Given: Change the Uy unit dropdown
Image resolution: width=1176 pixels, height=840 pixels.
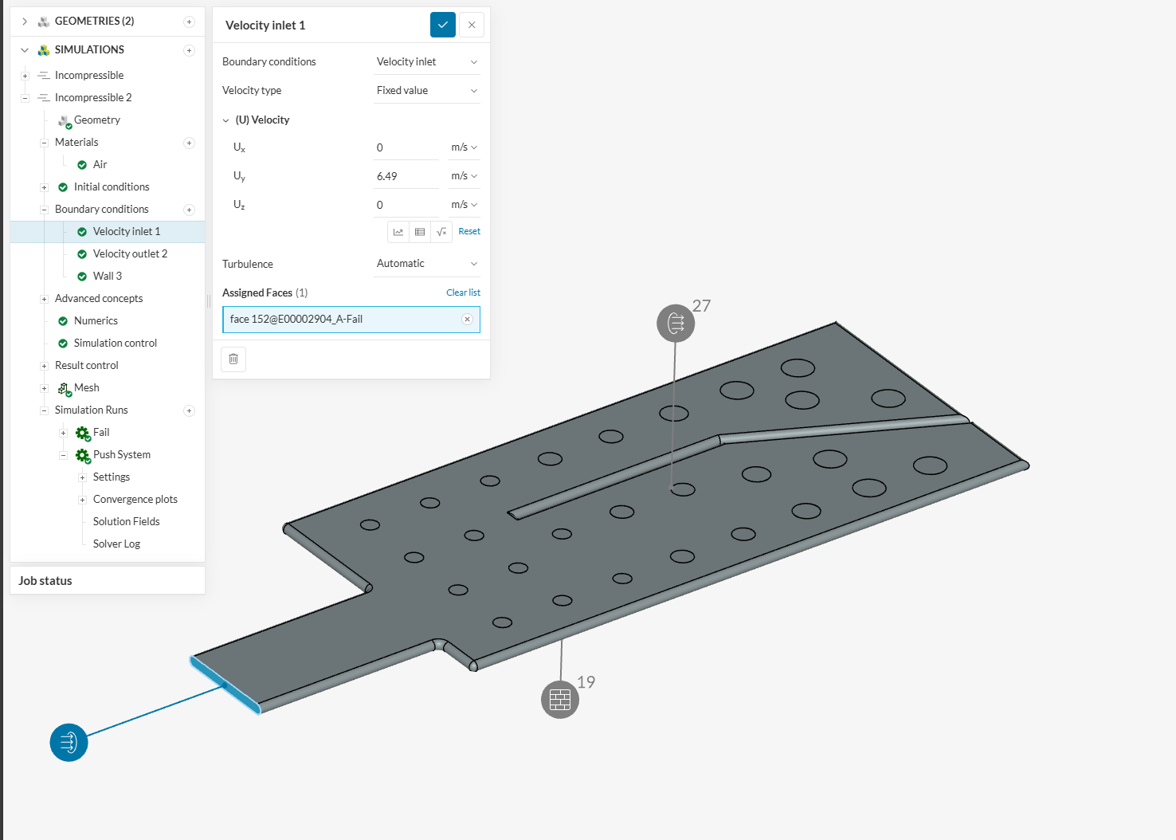Looking at the screenshot, I should [x=464, y=176].
